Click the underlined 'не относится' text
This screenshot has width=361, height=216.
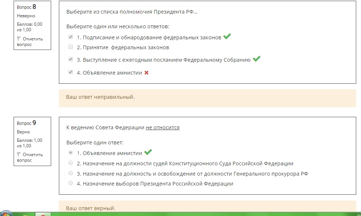(x=163, y=127)
